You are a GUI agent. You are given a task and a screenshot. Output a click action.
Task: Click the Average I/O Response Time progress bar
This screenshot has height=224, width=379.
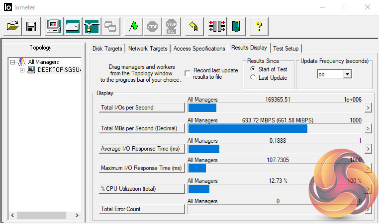pyautogui.click(x=275, y=149)
